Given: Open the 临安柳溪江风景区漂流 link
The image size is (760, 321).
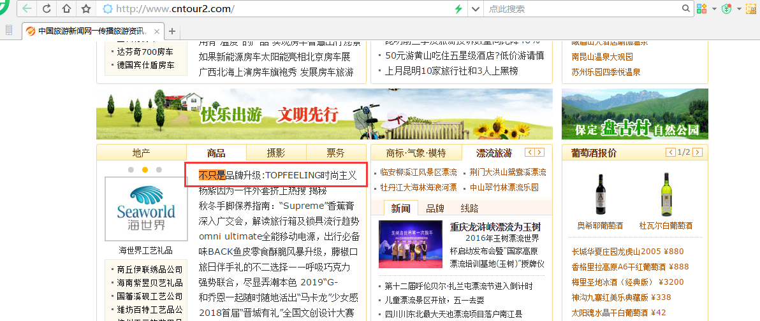Looking at the screenshot, I should click(x=419, y=173).
